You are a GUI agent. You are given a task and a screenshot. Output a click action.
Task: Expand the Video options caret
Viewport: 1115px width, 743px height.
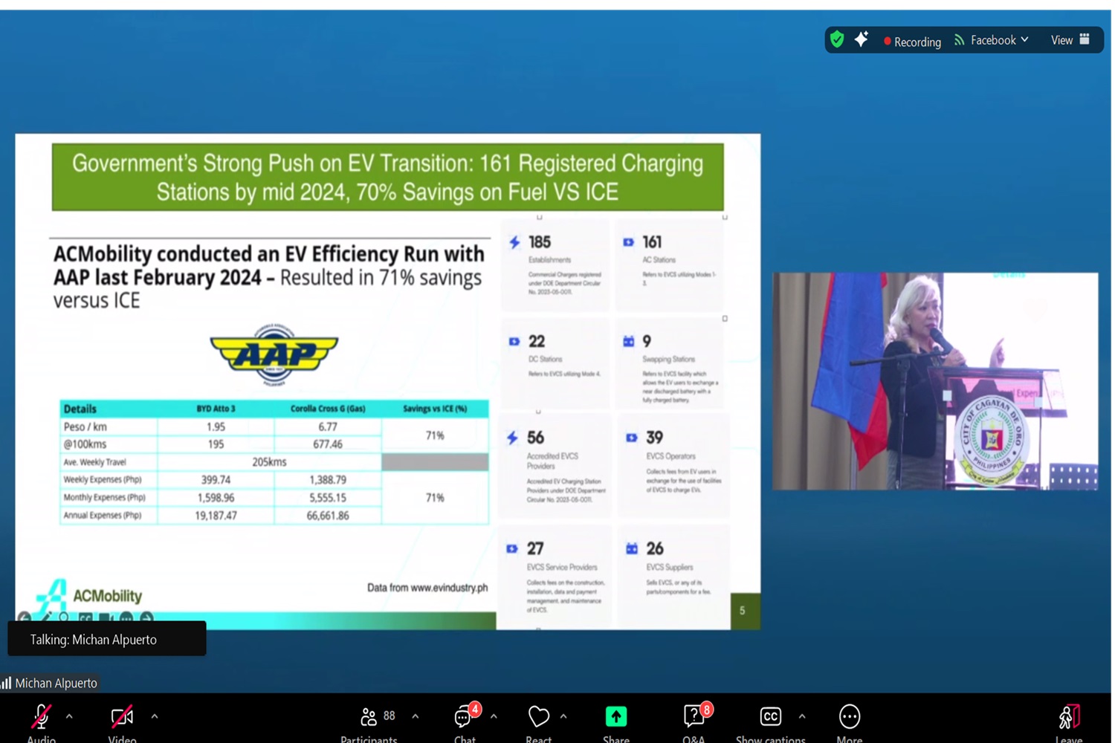pos(155,716)
